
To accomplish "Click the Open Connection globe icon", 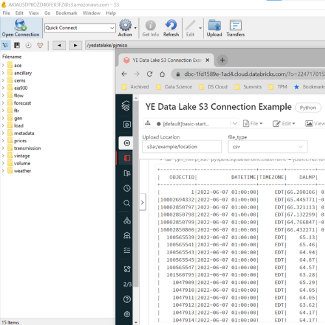I will 21,25.
